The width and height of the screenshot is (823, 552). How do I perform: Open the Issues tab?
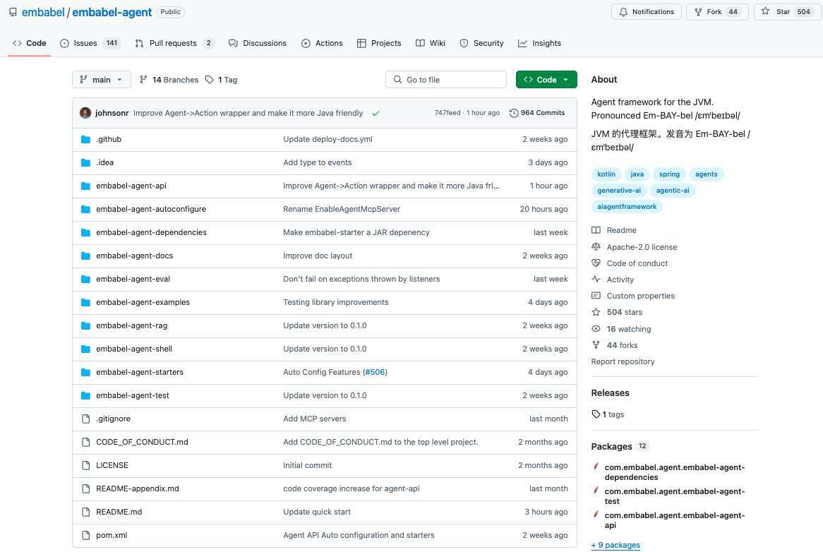[x=90, y=44]
